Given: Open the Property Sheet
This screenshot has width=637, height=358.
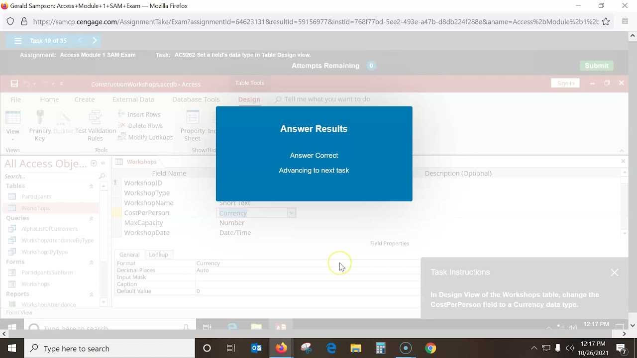Looking at the screenshot, I should click(193, 126).
